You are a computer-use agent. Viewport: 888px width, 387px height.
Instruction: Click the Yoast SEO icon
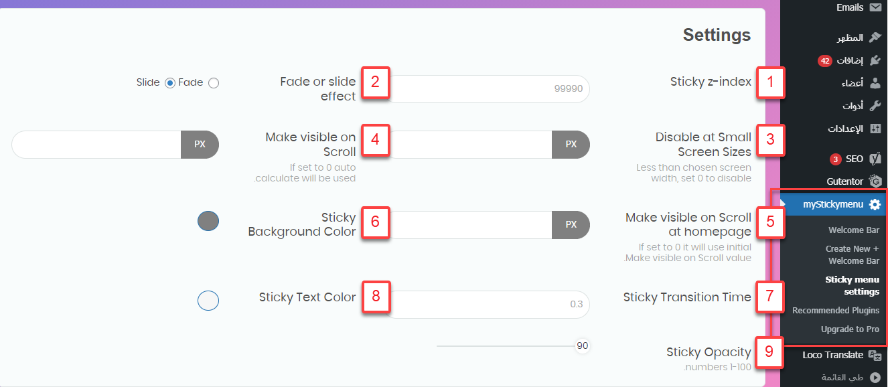875,159
